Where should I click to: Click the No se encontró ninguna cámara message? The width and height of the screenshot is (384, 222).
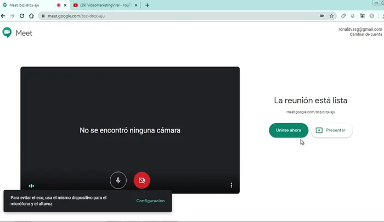click(x=130, y=130)
